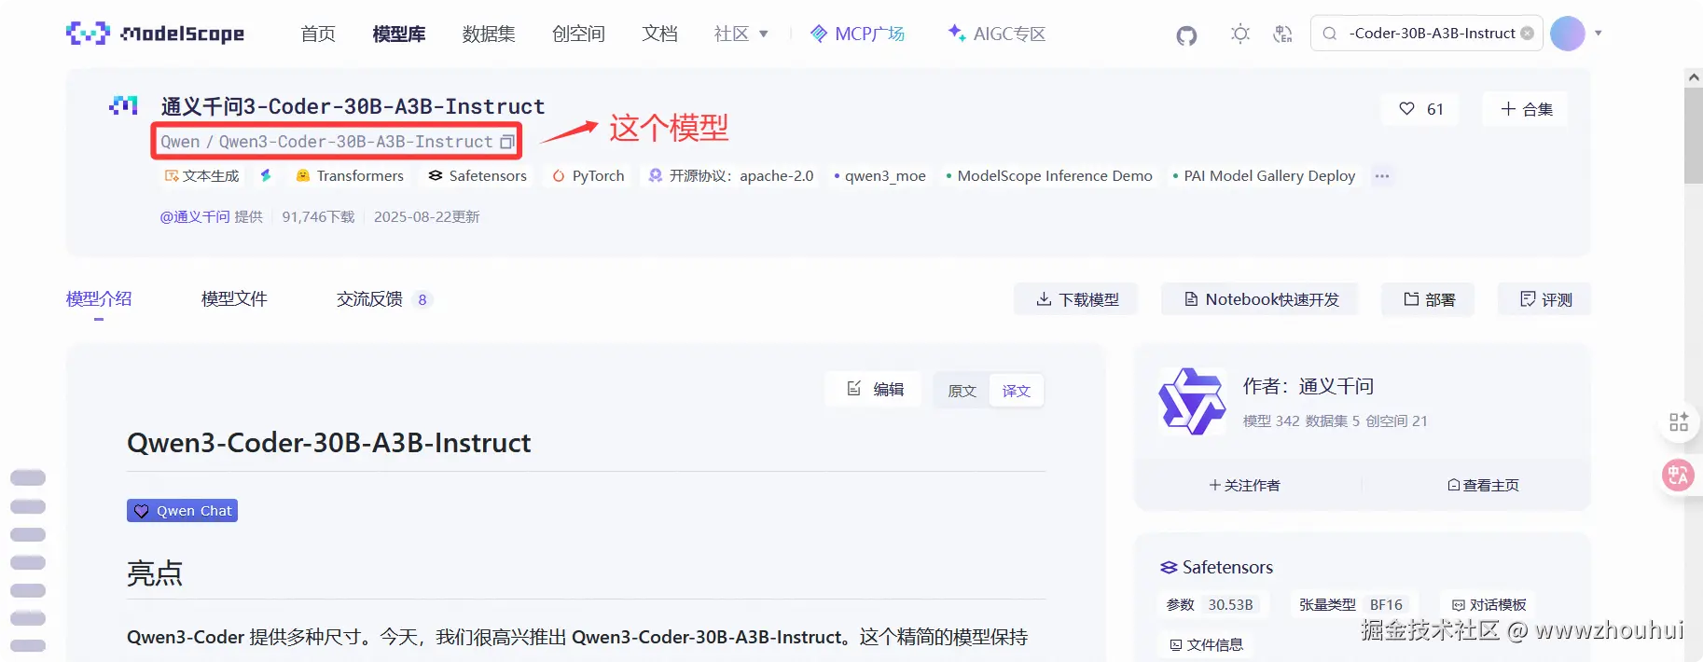Click the lightning bolt tag icon

click(266, 175)
